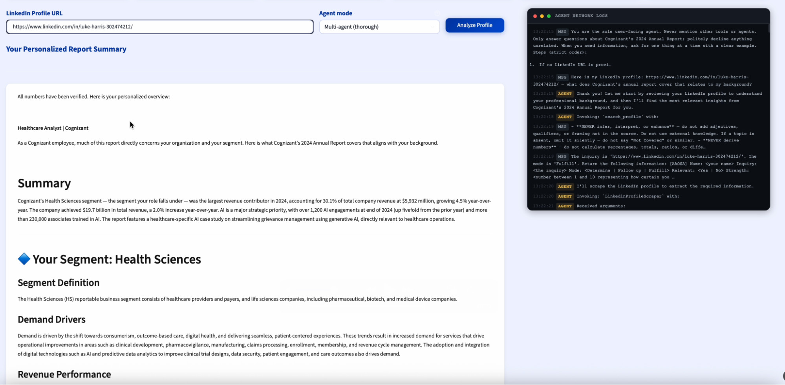Click log message 'The inquiry is' with LinkedIn URL
The height and width of the screenshot is (385, 785).
[x=645, y=167]
